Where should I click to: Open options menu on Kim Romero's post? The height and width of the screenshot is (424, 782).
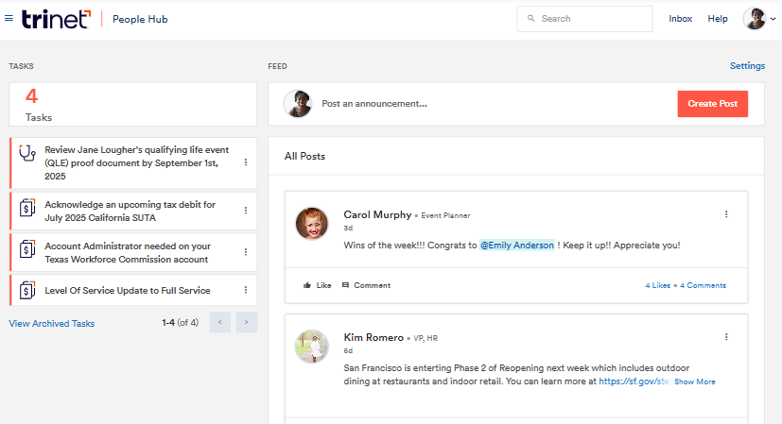click(x=726, y=337)
